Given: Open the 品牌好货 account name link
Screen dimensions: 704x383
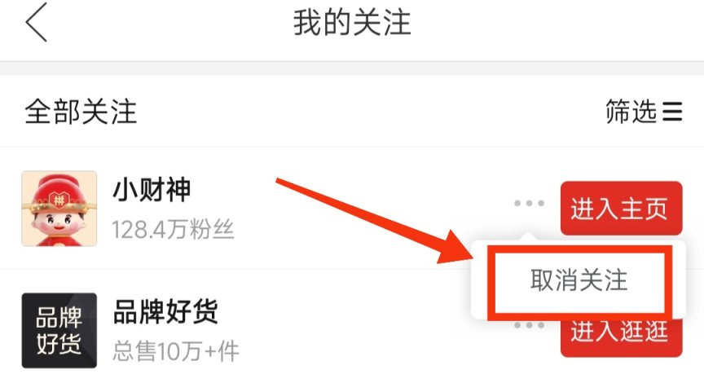Looking at the screenshot, I should tap(165, 311).
